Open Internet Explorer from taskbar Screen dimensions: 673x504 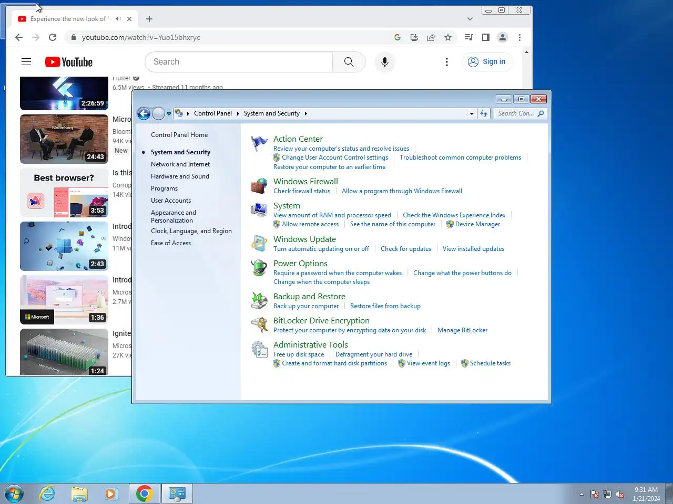[47, 493]
